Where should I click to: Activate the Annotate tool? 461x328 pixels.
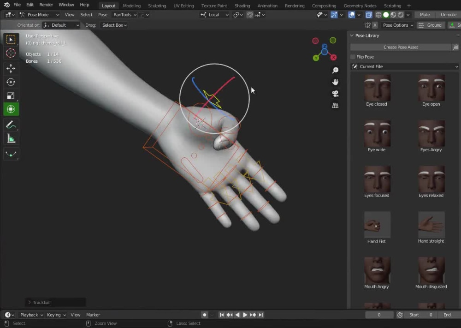point(11,125)
